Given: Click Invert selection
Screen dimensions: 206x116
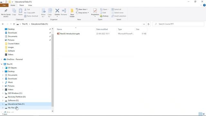Looking at the screenshot, I should [x=119, y=16].
